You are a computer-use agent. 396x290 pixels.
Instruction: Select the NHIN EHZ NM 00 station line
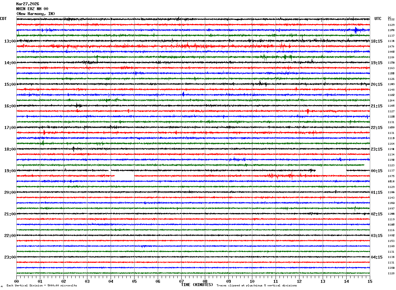pos(32,9)
